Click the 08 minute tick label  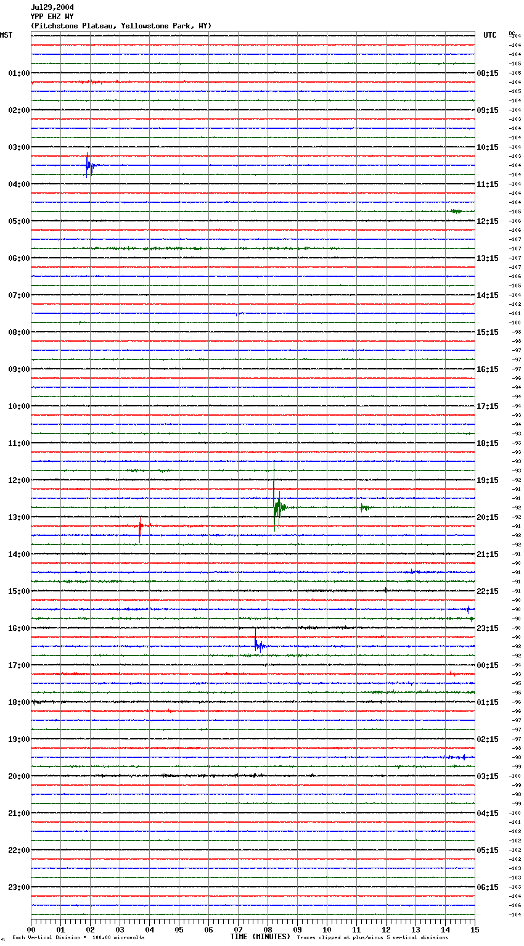[268, 929]
